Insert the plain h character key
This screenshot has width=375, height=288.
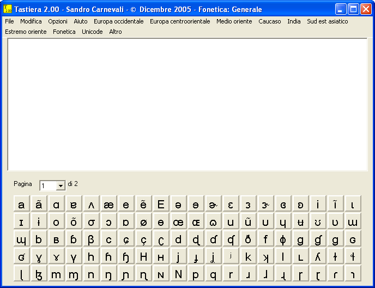pos(91,256)
